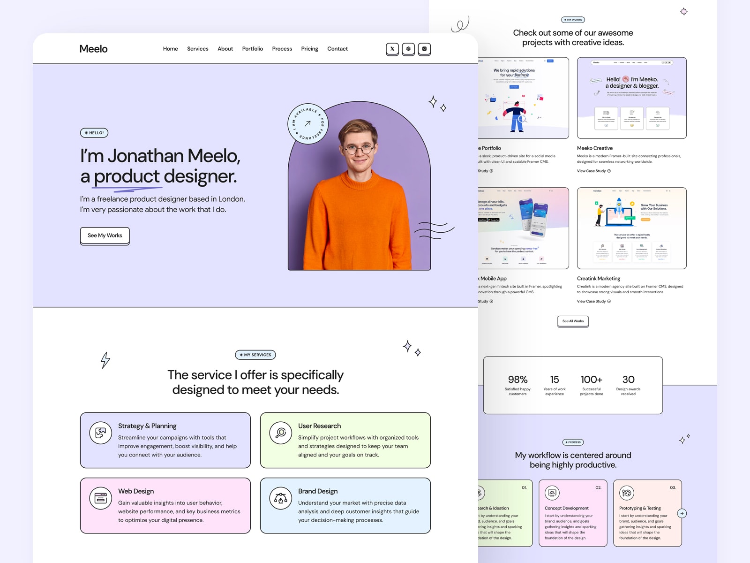Click the 'I'm a freelance product designer' paragraph

pyautogui.click(x=163, y=204)
